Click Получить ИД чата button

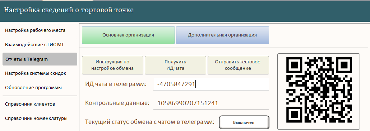(175, 65)
